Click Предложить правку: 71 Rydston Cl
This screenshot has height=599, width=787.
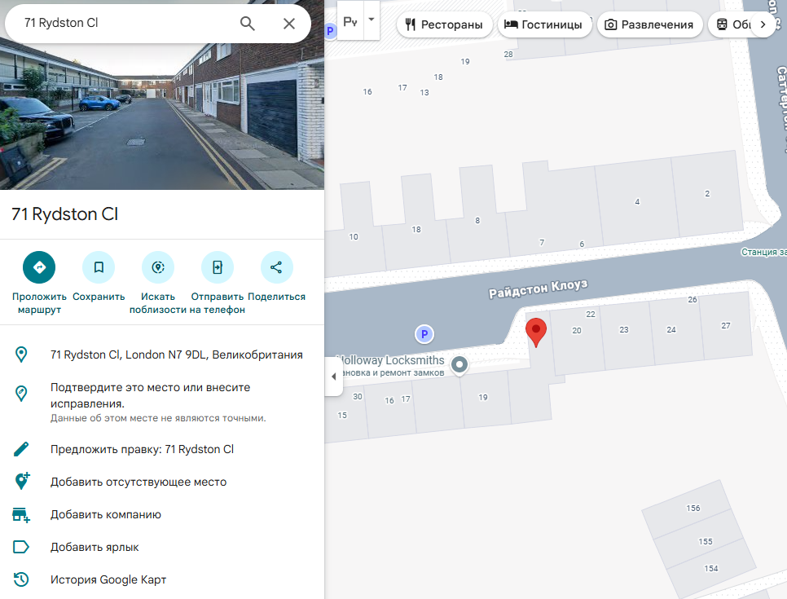click(x=142, y=449)
